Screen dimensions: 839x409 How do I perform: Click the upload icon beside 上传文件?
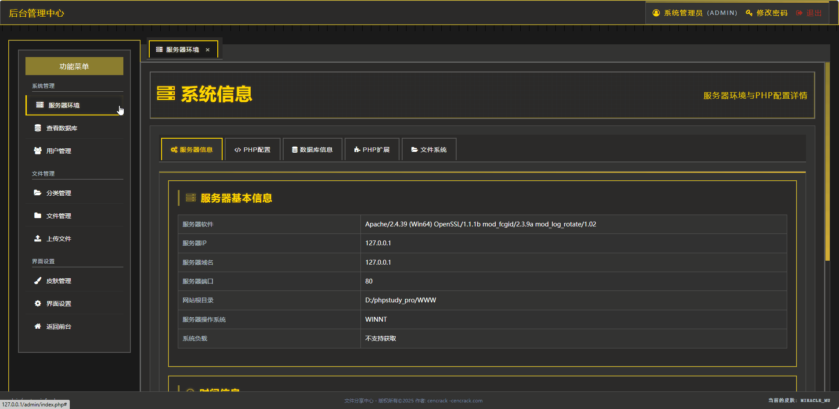(38, 239)
